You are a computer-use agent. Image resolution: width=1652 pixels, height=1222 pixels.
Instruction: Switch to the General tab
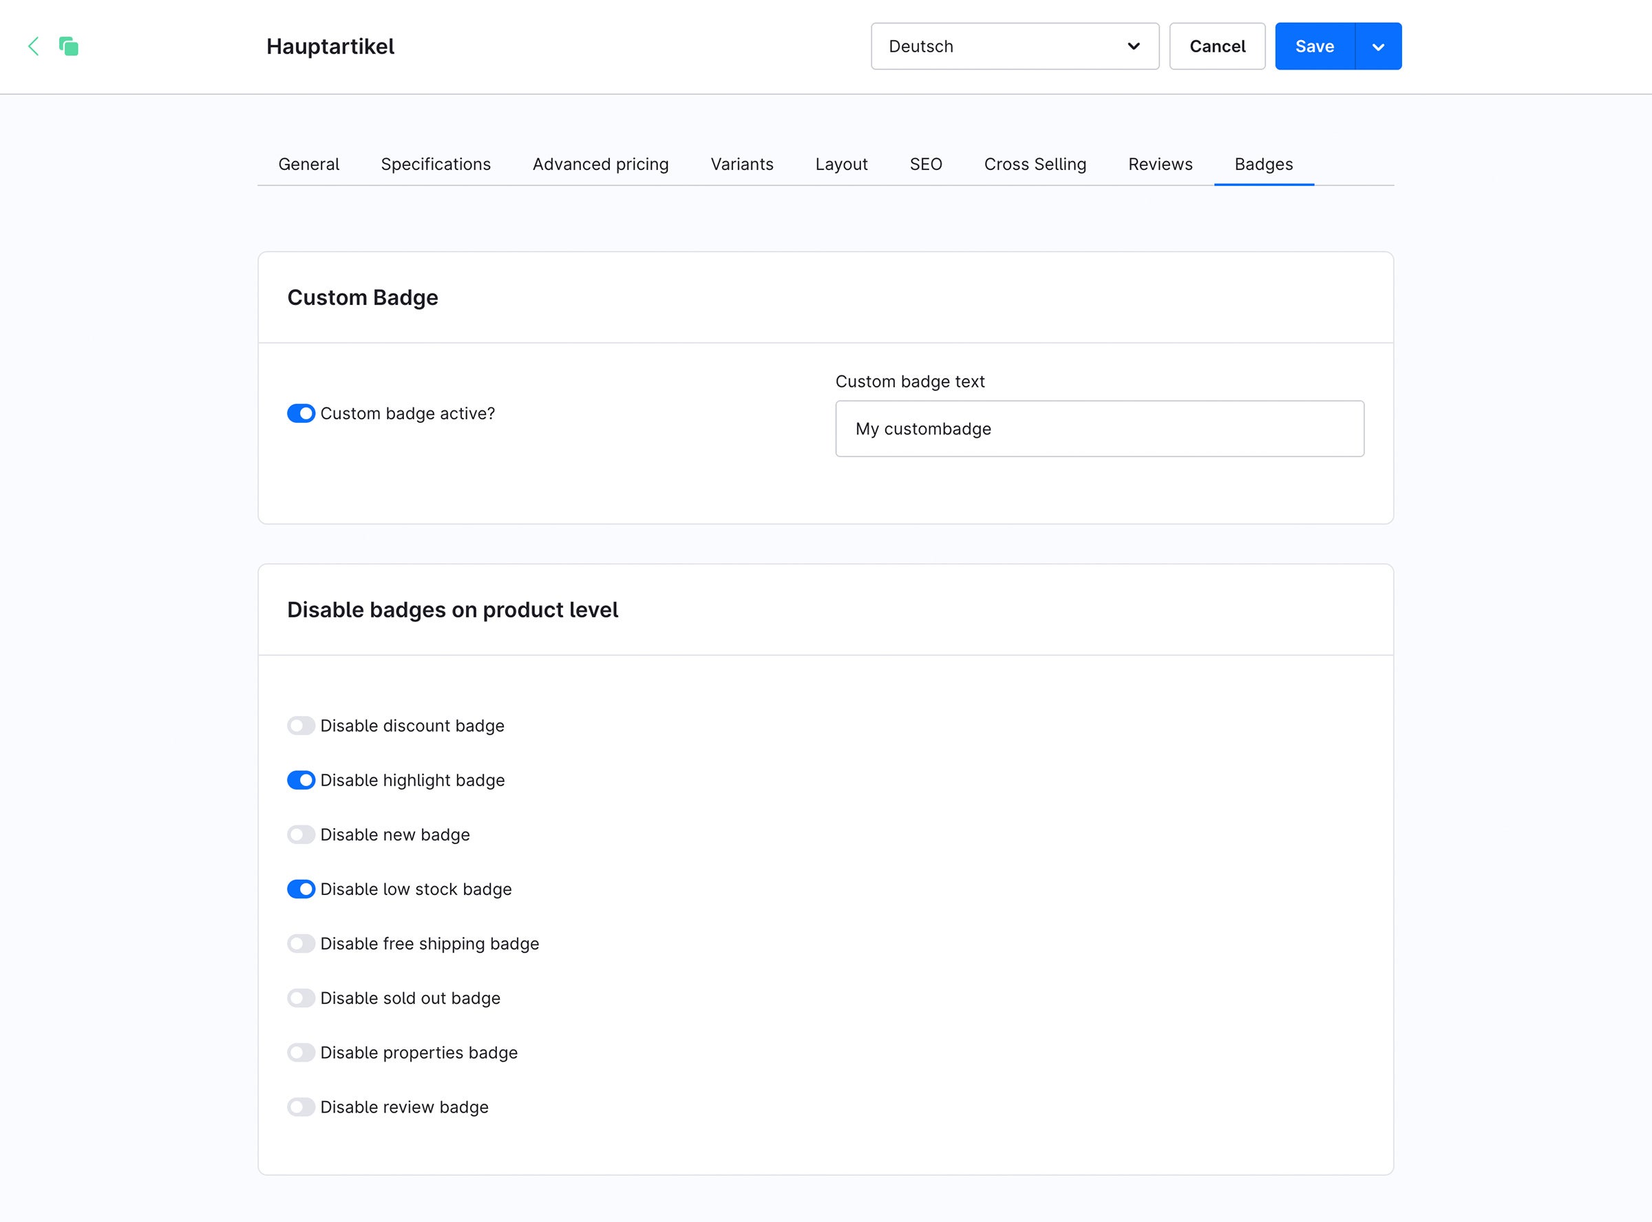tap(308, 165)
